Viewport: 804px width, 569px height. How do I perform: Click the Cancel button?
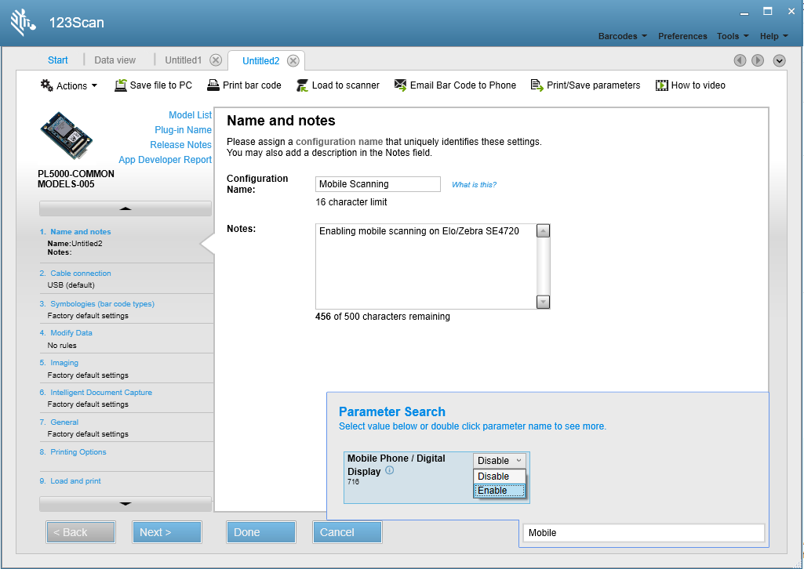[x=347, y=532]
